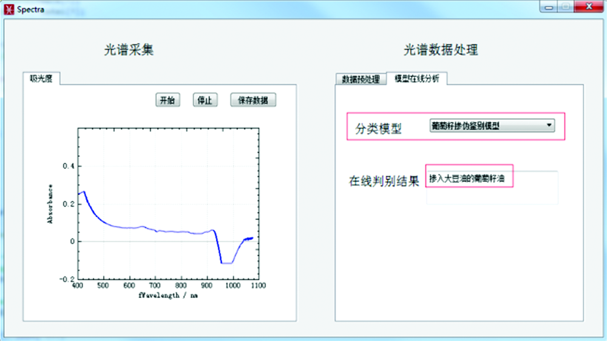Switch to the 数据预处理 tab
Screen dimensions: 607x341
click(361, 79)
